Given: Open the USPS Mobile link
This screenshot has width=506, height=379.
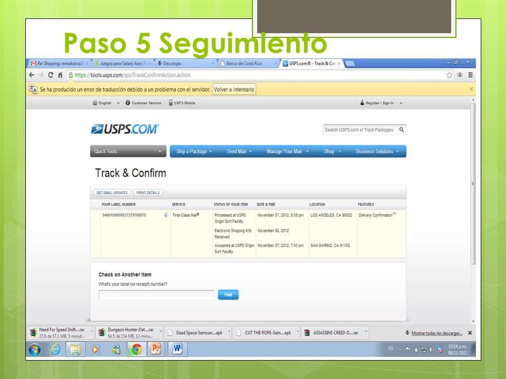Looking at the screenshot, I should (x=182, y=103).
